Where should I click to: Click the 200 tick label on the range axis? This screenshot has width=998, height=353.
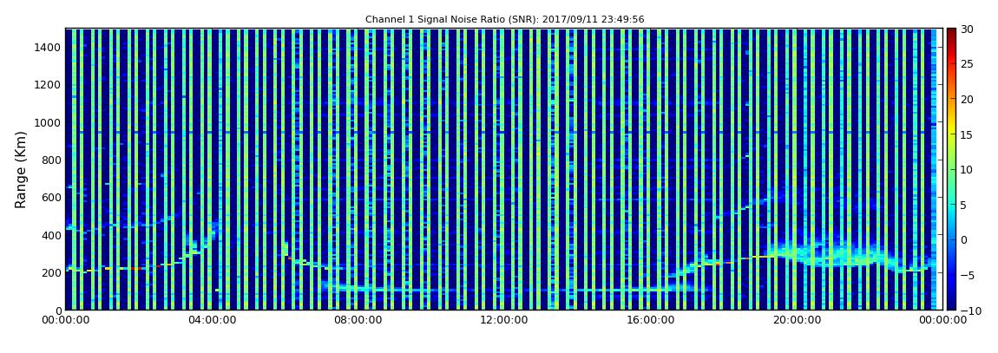pos(51,272)
